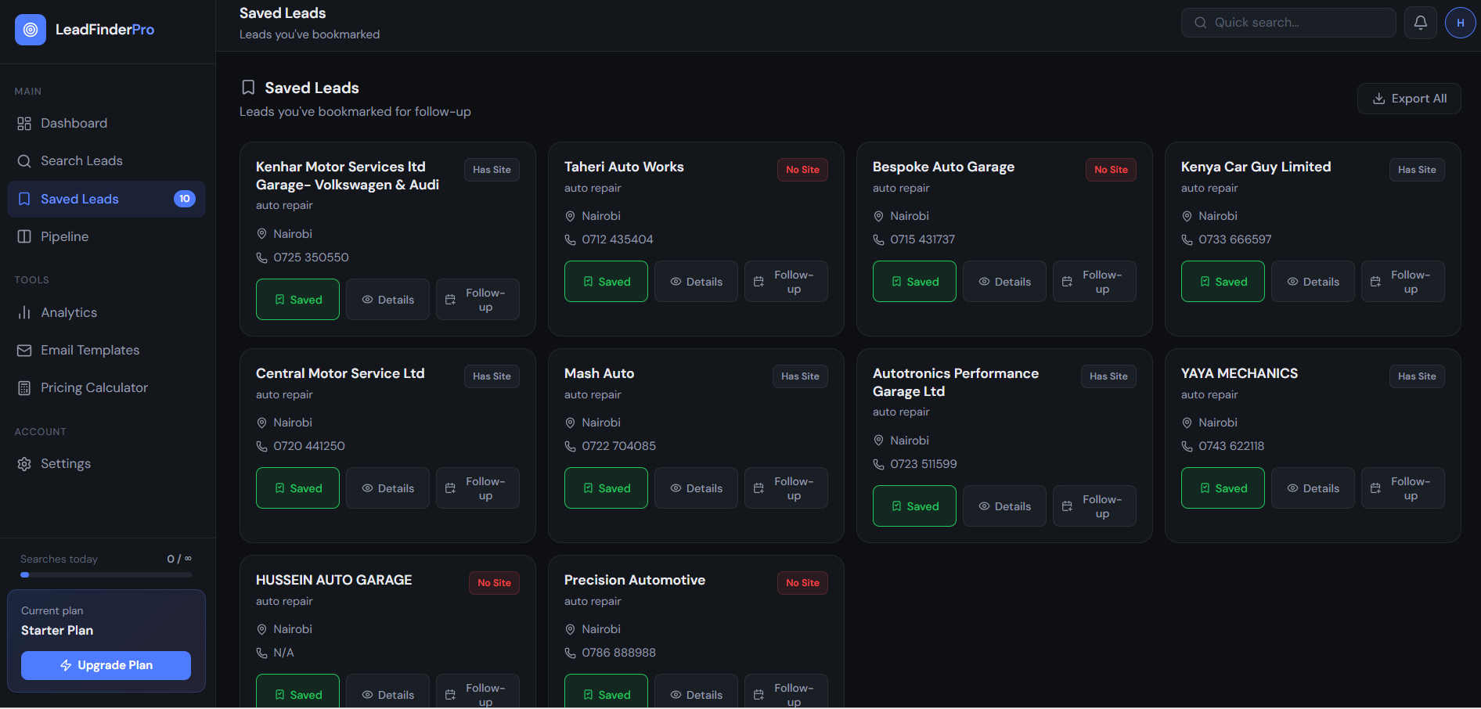Open account Settings
This screenshot has height=709, width=1481.
pyautogui.click(x=106, y=464)
